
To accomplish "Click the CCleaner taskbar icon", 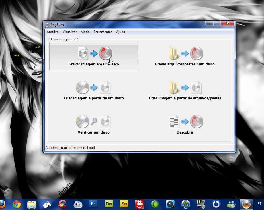I will click(62, 204).
